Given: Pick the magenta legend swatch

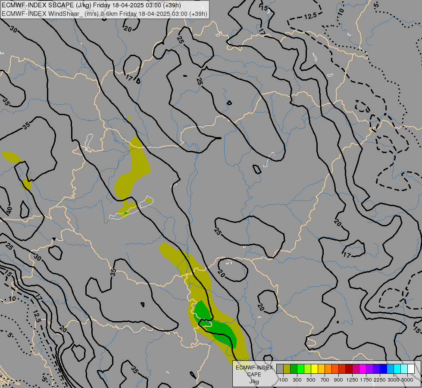Looking at the screenshot, I should coord(363,369).
